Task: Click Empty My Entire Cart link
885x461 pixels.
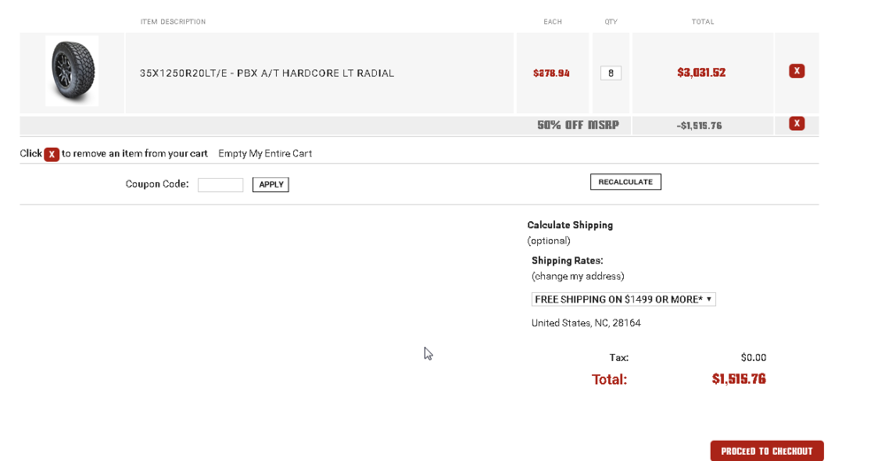Action: pyautogui.click(x=265, y=154)
